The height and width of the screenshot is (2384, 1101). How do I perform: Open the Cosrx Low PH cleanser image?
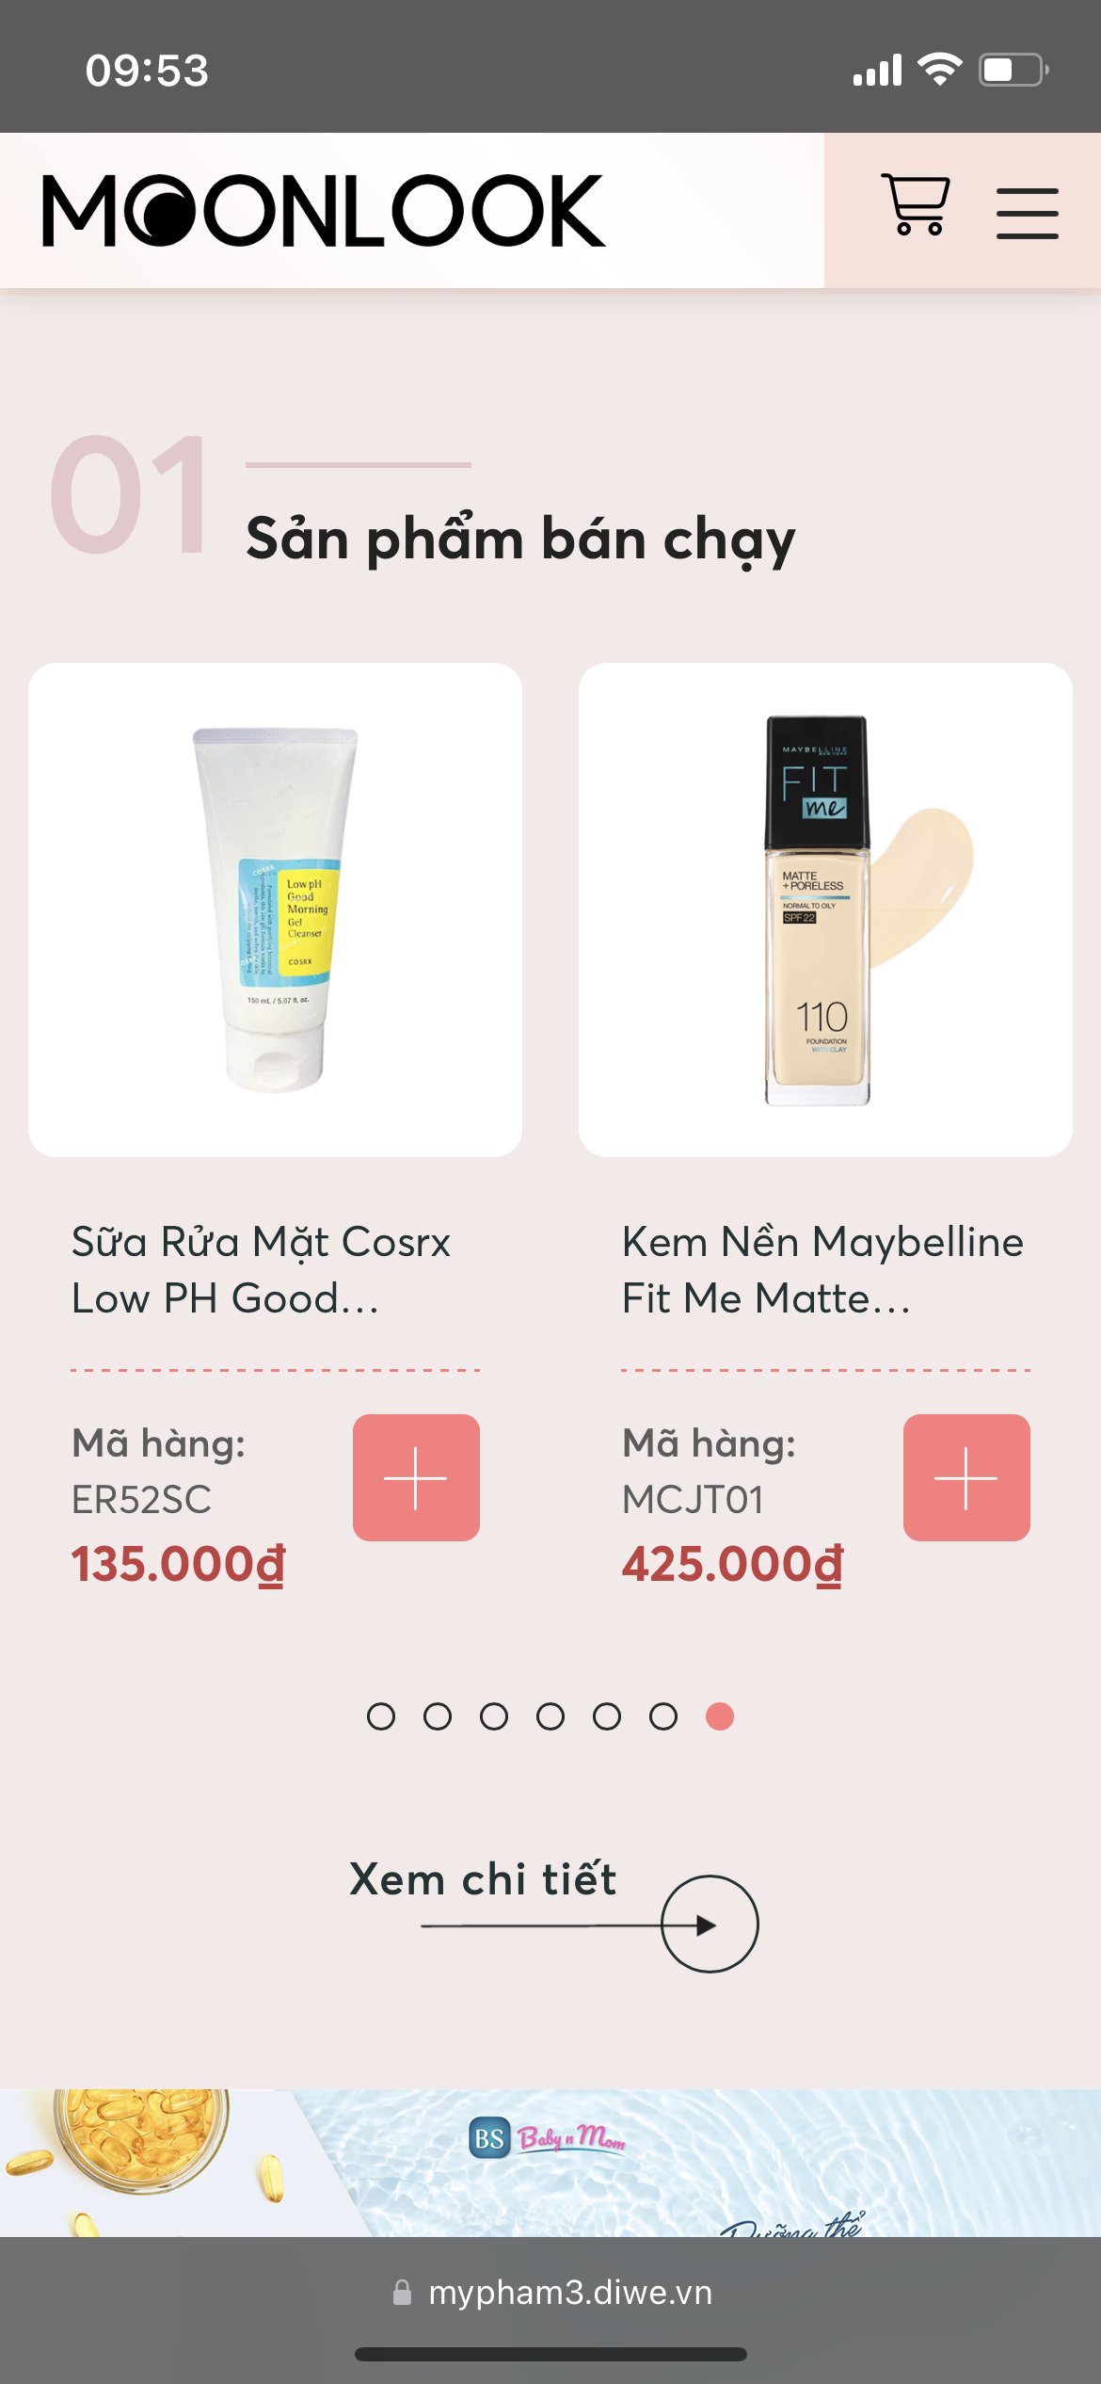coord(275,910)
